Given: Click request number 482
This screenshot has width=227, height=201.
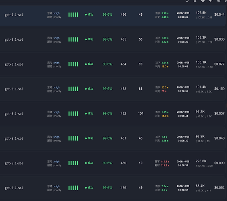Looking at the screenshot, I should point(124,113).
